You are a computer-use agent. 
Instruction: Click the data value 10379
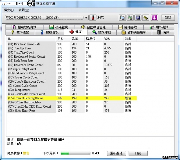click(x=108, y=65)
